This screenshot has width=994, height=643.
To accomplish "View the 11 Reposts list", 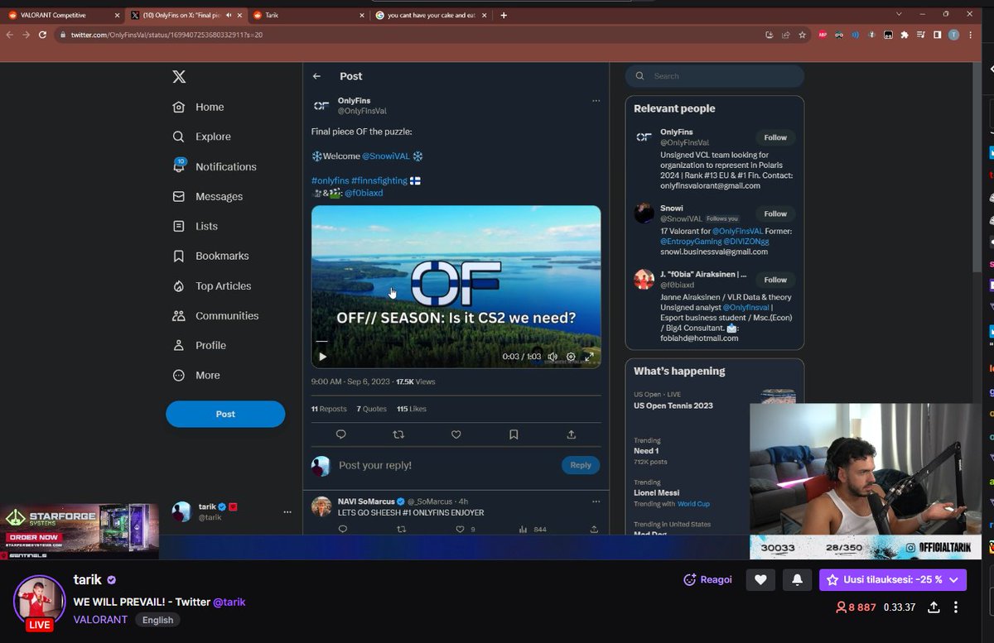I will pos(329,409).
